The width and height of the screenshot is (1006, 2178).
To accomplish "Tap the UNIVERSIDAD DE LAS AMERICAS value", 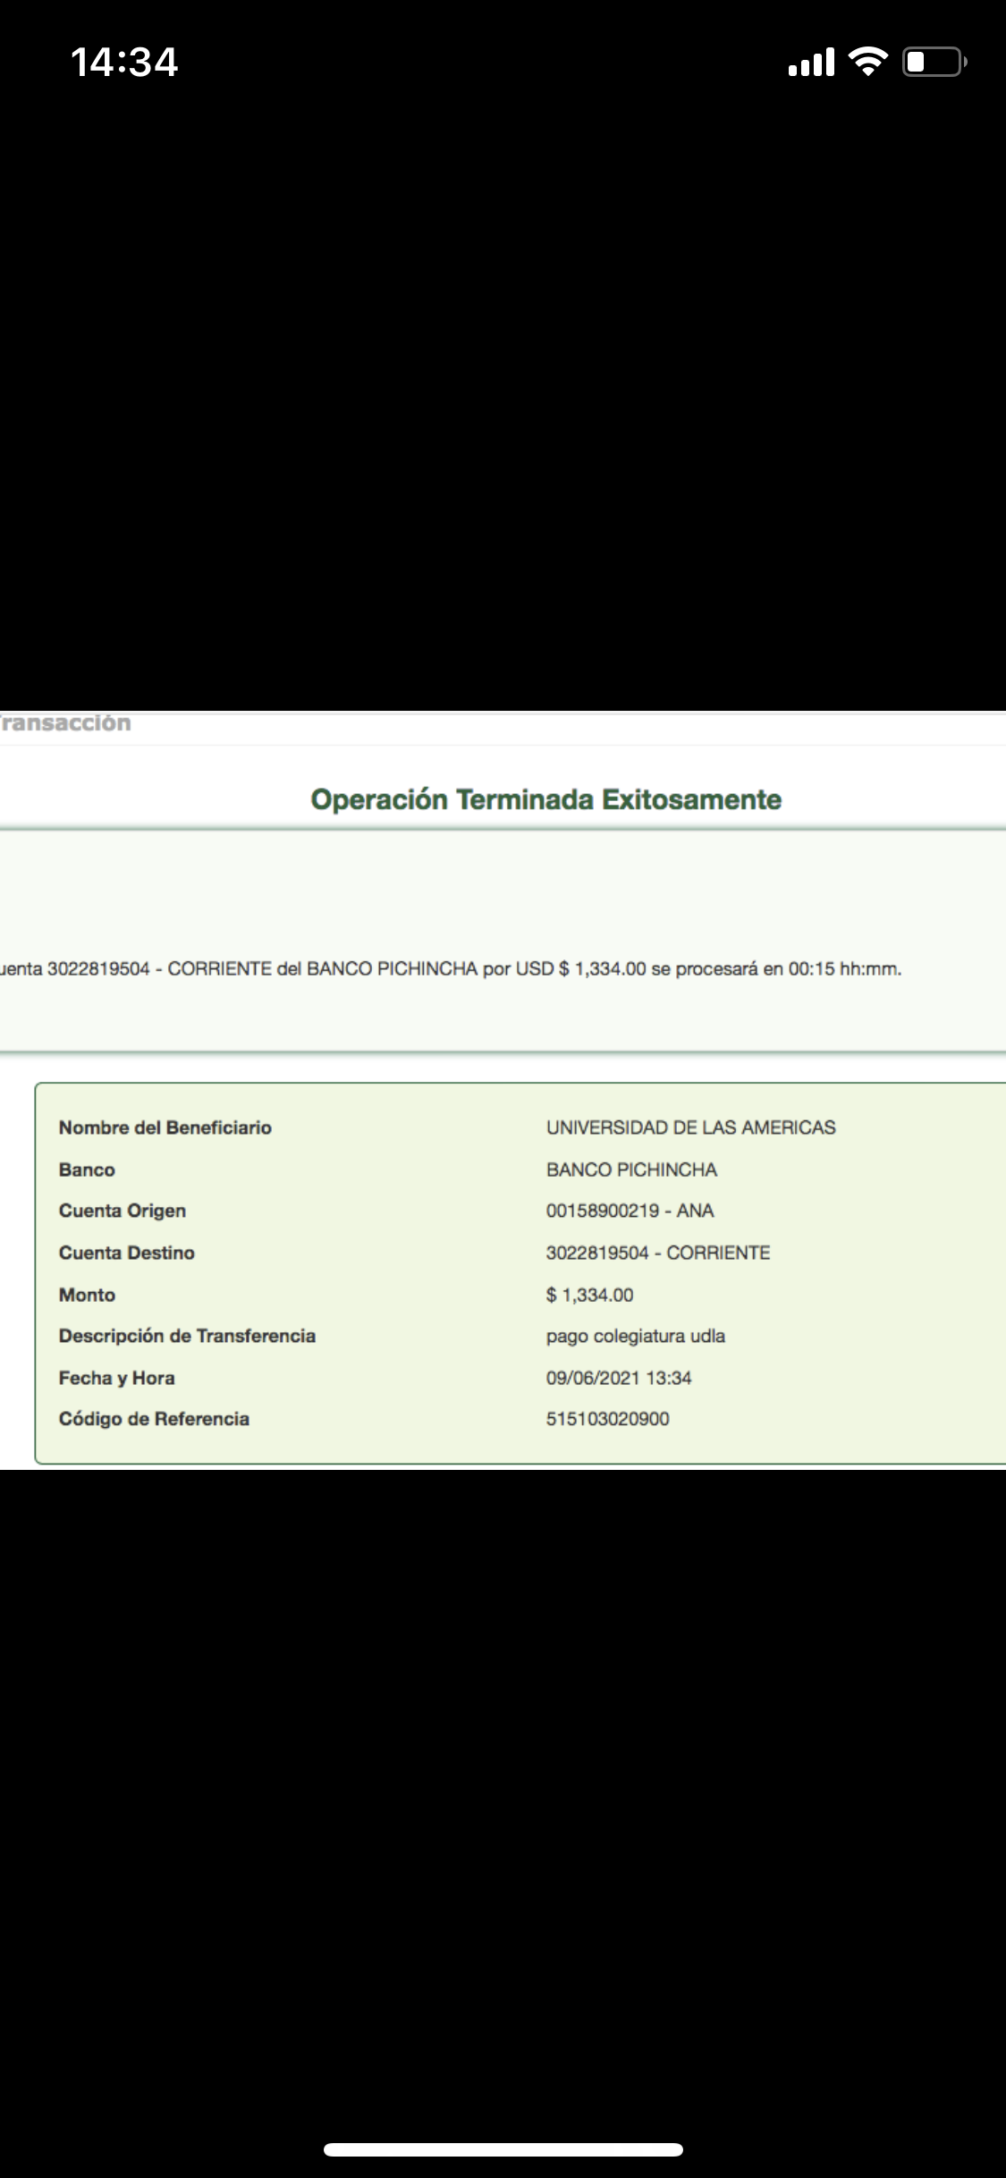I will point(690,1127).
